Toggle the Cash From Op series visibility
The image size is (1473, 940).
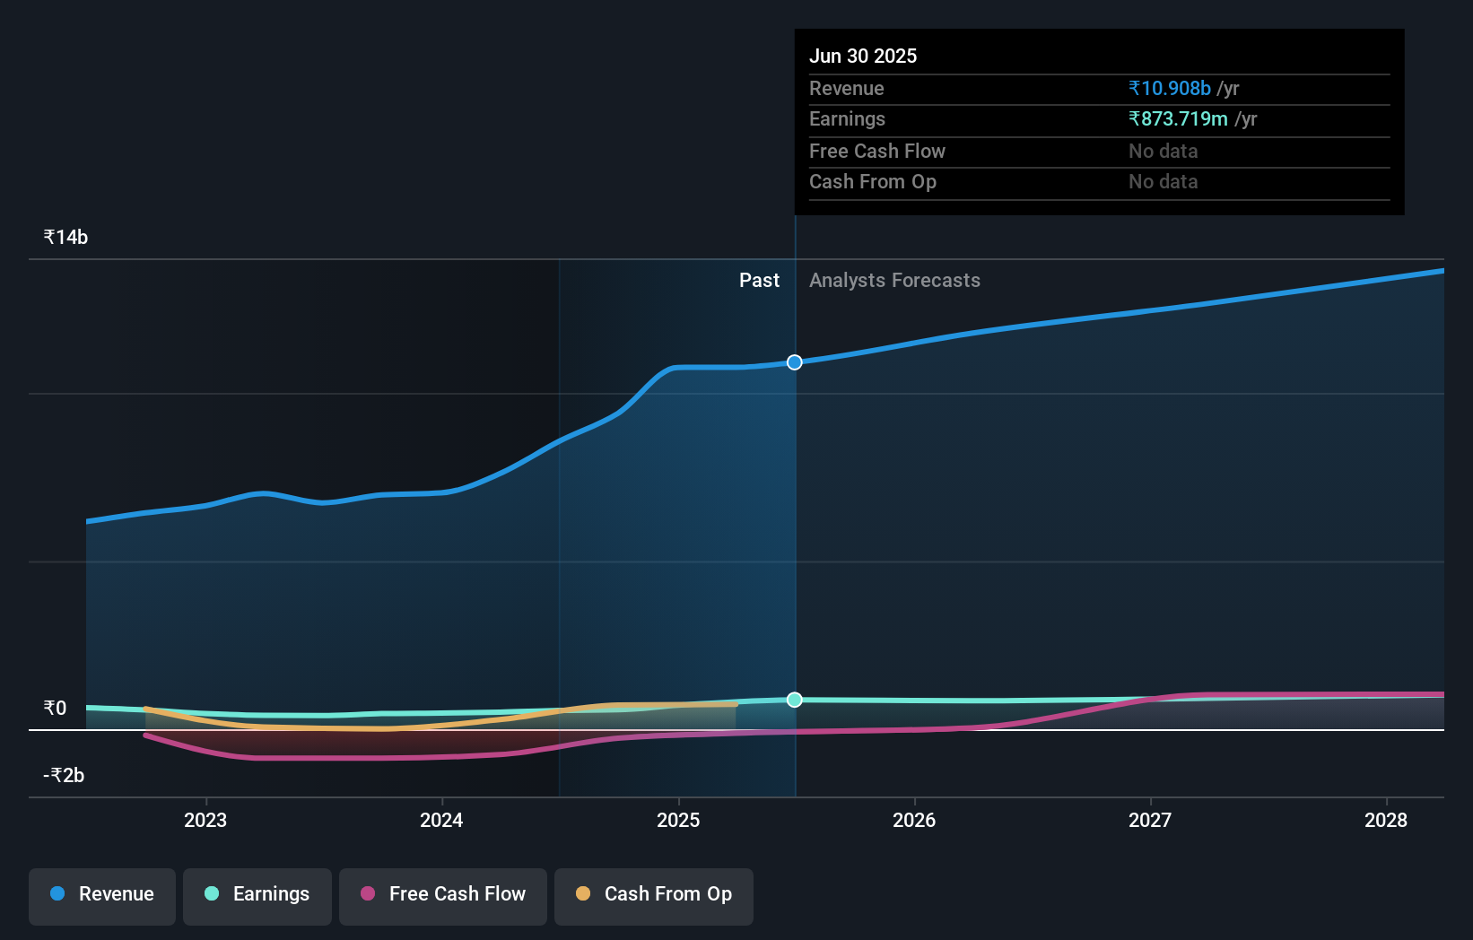point(653,894)
